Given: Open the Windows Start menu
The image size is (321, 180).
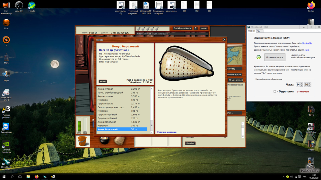Looking at the screenshot, I should tap(4, 176).
